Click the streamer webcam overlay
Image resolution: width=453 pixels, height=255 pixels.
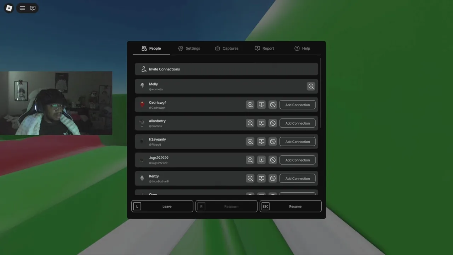pyautogui.click(x=56, y=103)
